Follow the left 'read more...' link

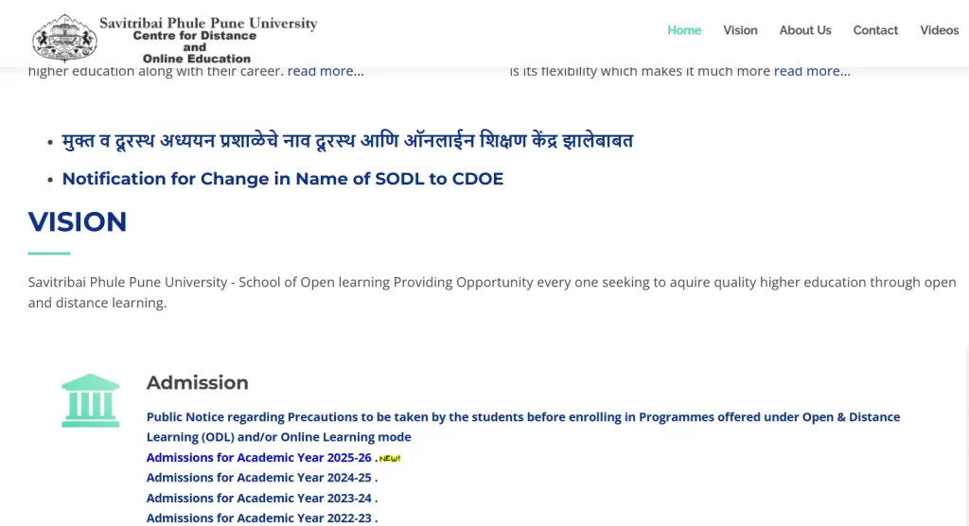pyautogui.click(x=326, y=71)
